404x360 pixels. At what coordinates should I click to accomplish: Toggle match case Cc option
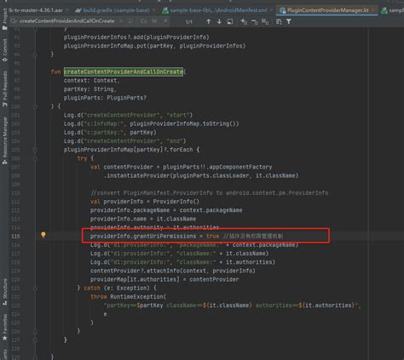144,21
